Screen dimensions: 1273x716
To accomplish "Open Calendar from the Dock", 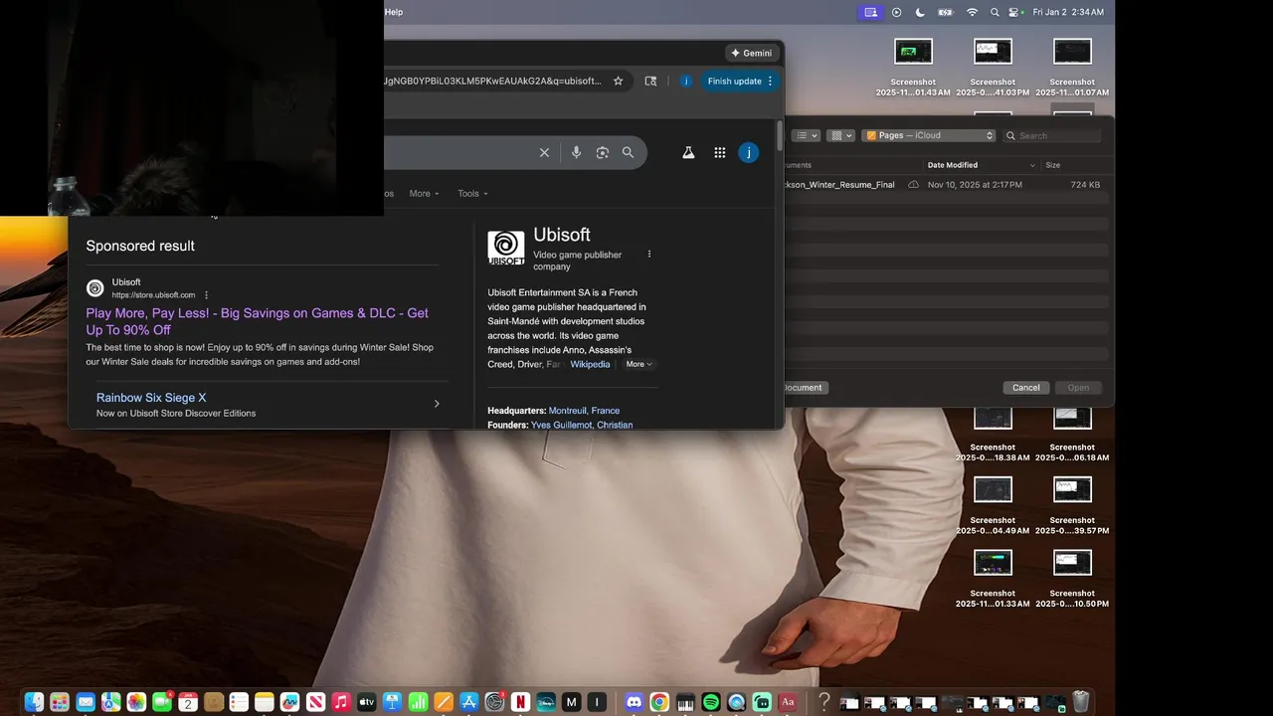I will (x=187, y=702).
